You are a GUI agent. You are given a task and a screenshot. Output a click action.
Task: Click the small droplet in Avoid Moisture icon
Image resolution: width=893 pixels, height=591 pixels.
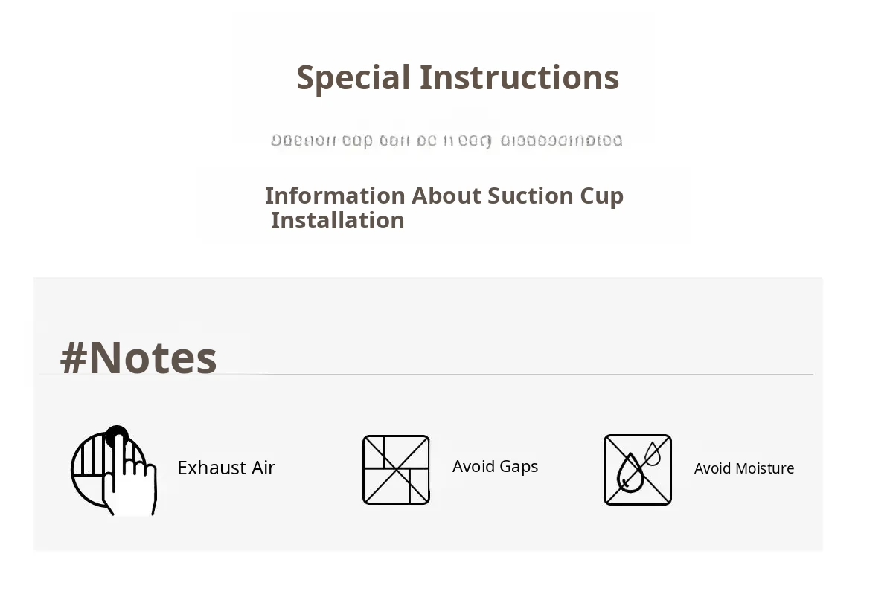pyautogui.click(x=653, y=453)
